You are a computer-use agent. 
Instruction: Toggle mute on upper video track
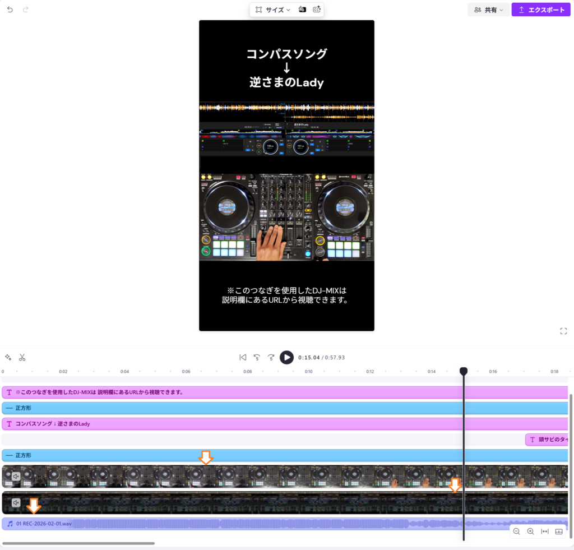(16, 476)
